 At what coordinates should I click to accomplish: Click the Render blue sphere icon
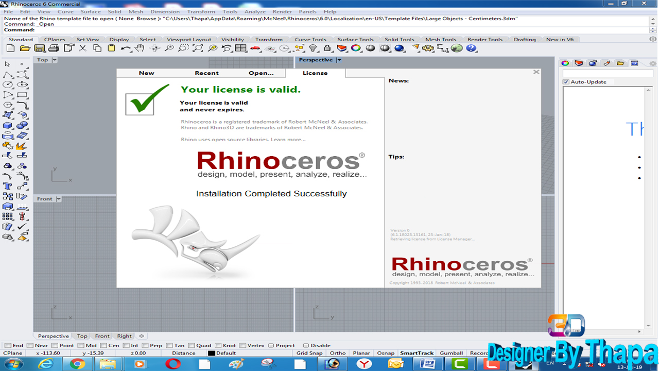(399, 48)
